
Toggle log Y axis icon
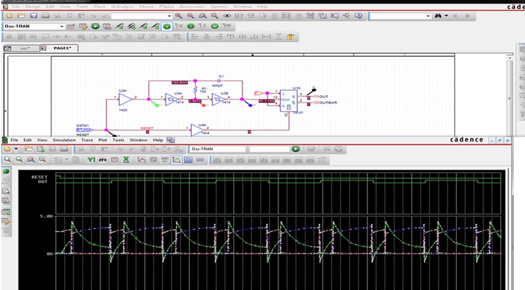point(91,160)
